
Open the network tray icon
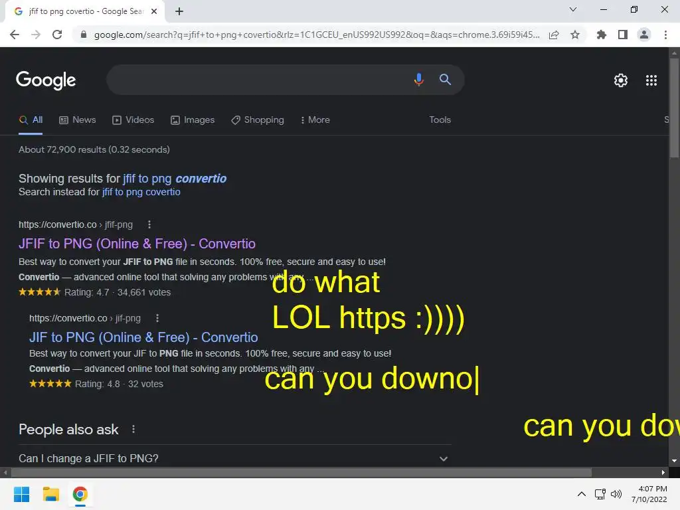[x=600, y=494]
